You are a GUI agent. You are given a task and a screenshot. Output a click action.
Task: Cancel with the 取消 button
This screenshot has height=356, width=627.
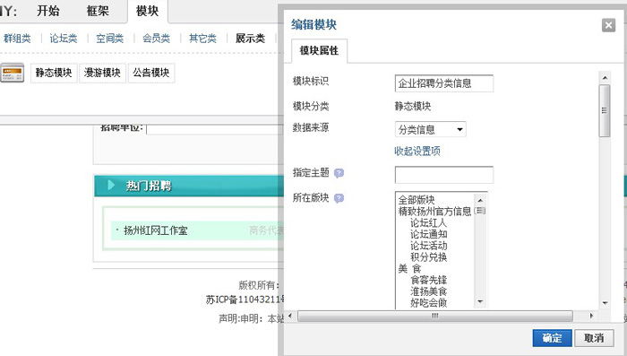(594, 338)
